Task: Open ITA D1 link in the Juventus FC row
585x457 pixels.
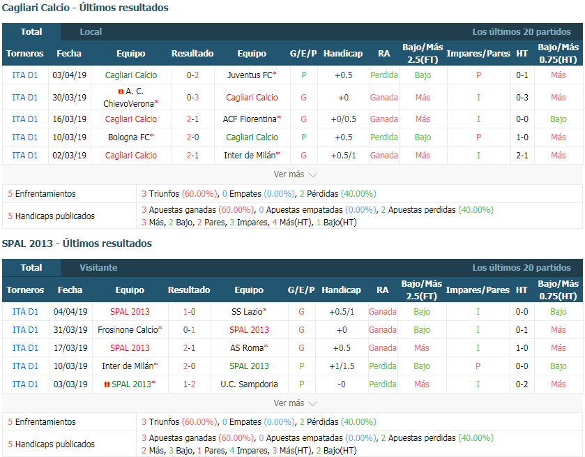Action: pos(25,75)
